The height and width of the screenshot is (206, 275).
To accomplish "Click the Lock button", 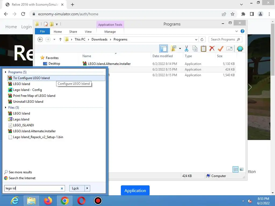I will (x=77, y=188).
